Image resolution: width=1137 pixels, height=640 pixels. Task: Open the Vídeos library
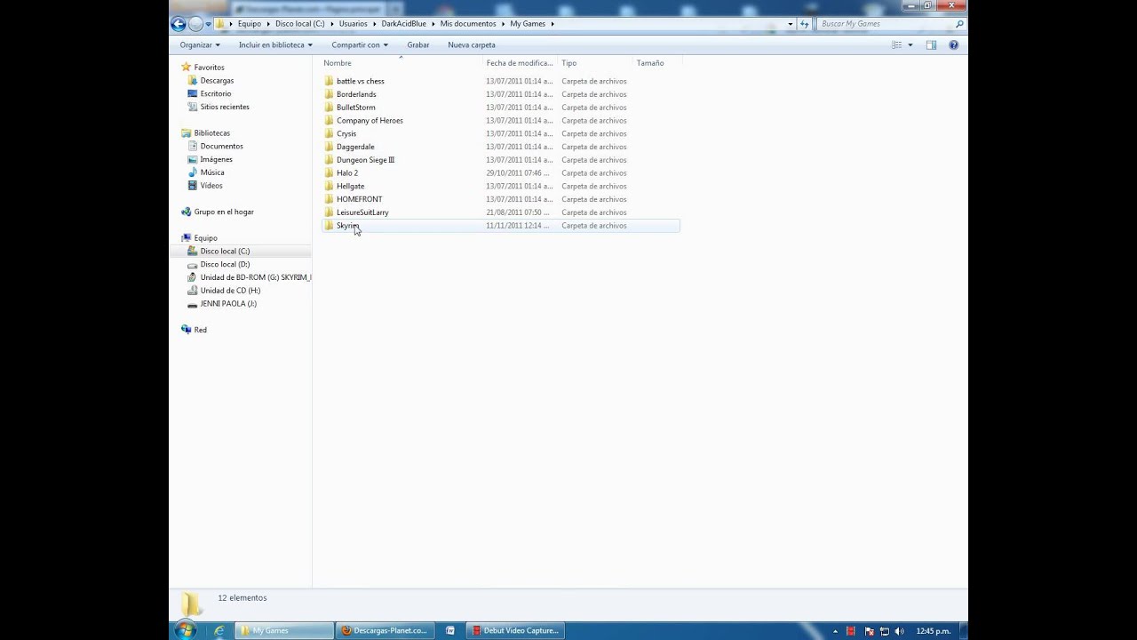pos(211,186)
